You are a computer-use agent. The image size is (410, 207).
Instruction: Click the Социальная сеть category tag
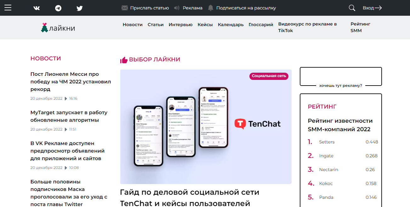[x=269, y=76]
